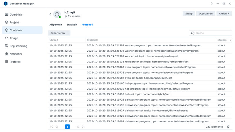Image resolution: width=235 pixels, height=132 pixels.
Task: Open Registrierung in the sidebar
Action: click(x=18, y=46)
